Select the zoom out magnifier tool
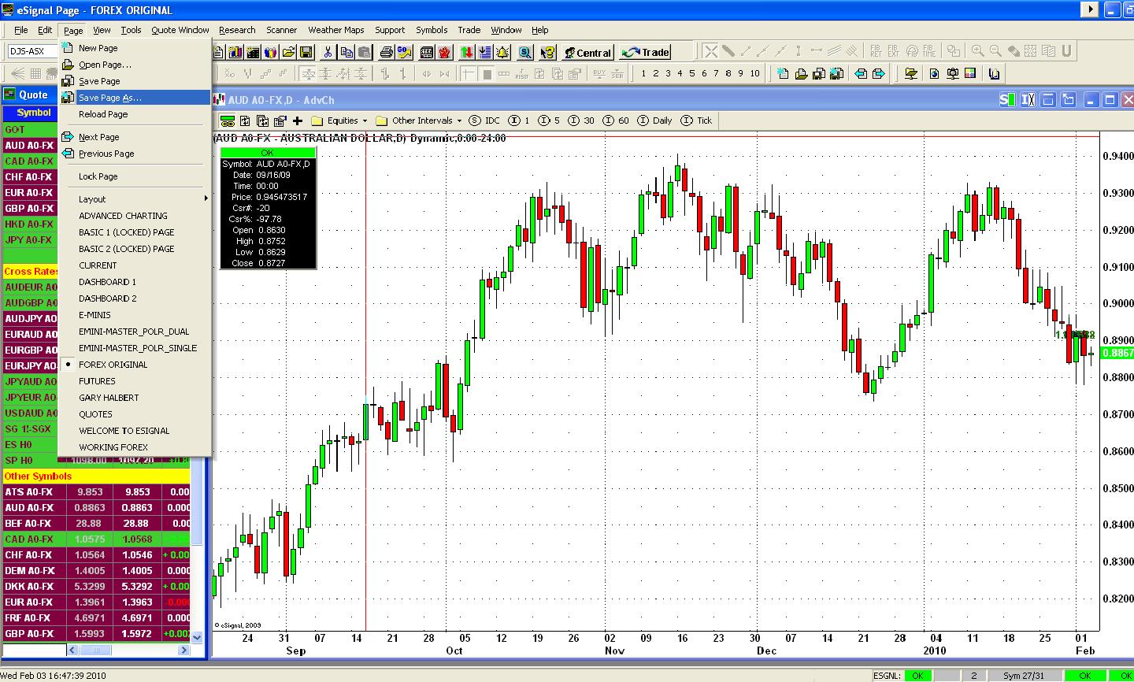 pos(995,51)
